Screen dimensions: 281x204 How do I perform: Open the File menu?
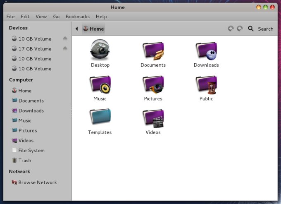(10, 17)
